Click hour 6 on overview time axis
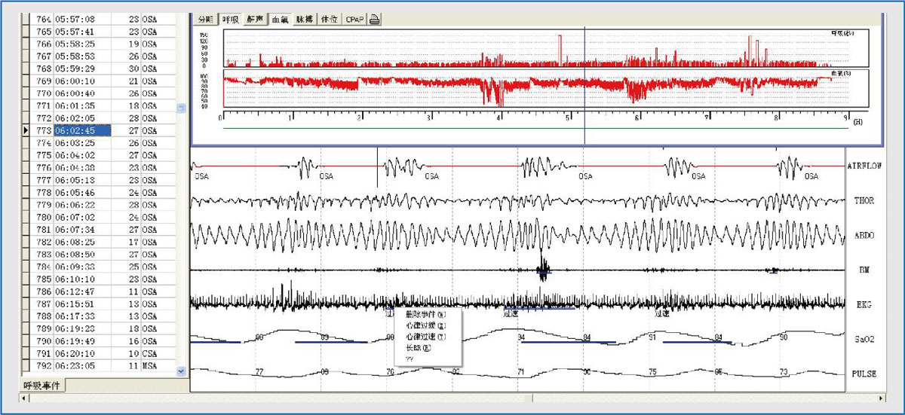Image resolution: width=905 pixels, height=415 pixels. point(637,117)
